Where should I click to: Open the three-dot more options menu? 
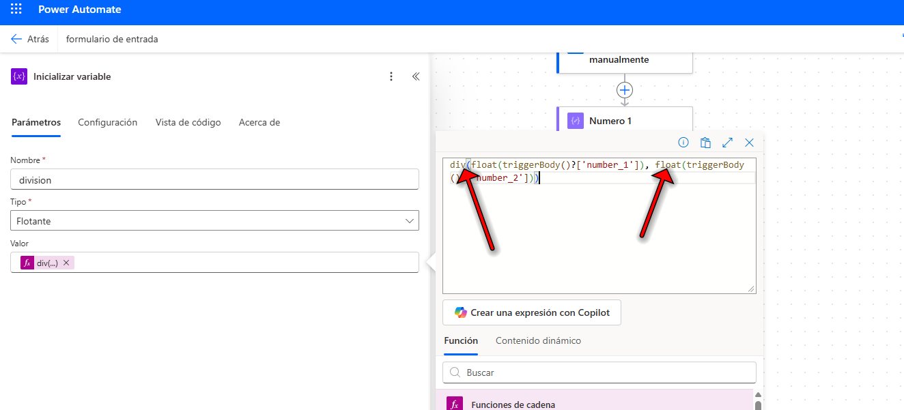[x=391, y=76]
